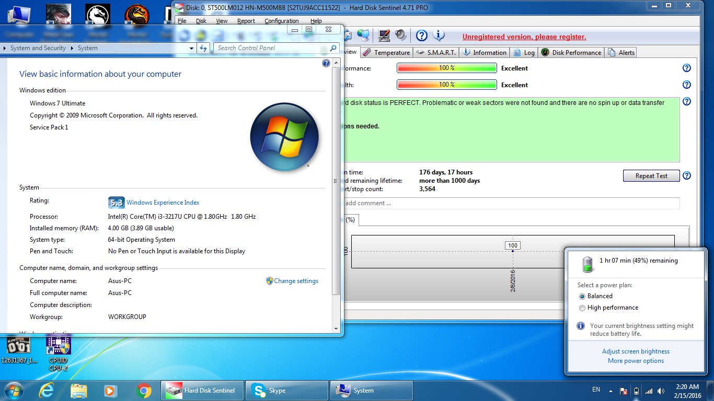Image resolution: width=714 pixels, height=401 pixels.
Task: Open help for the Performance rating
Action: 687,68
